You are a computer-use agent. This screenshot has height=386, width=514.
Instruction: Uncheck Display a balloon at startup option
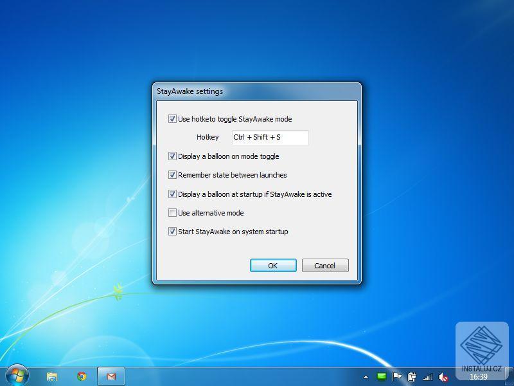click(x=172, y=194)
